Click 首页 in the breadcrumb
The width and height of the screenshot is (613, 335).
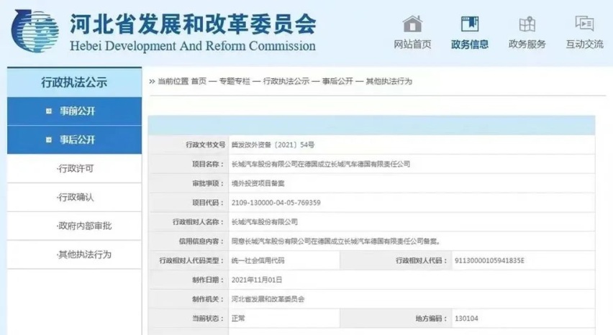(199, 81)
